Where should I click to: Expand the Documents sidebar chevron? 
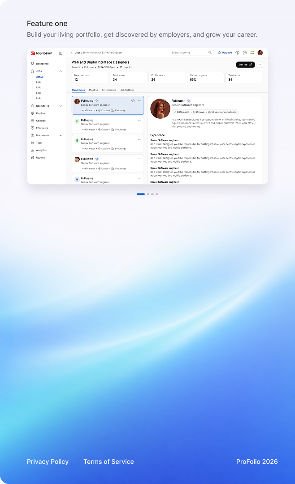[x=61, y=135]
